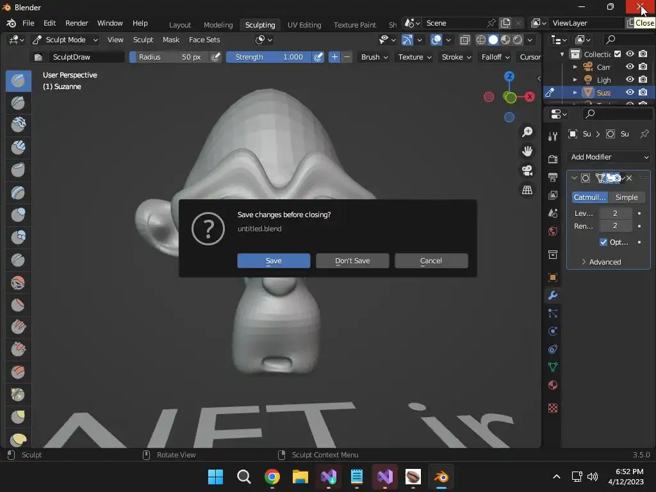Open the Render menu
Image resolution: width=656 pixels, height=492 pixels.
click(77, 23)
